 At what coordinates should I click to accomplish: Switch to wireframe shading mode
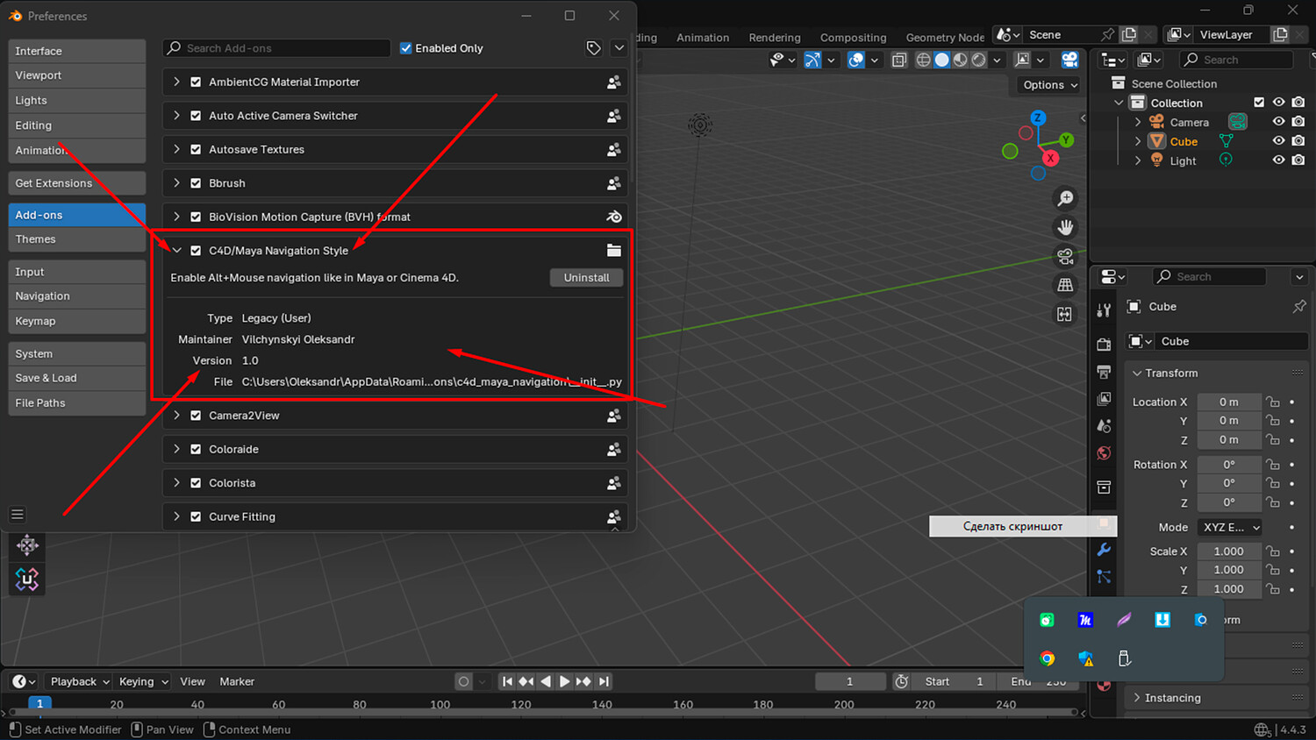(x=924, y=60)
